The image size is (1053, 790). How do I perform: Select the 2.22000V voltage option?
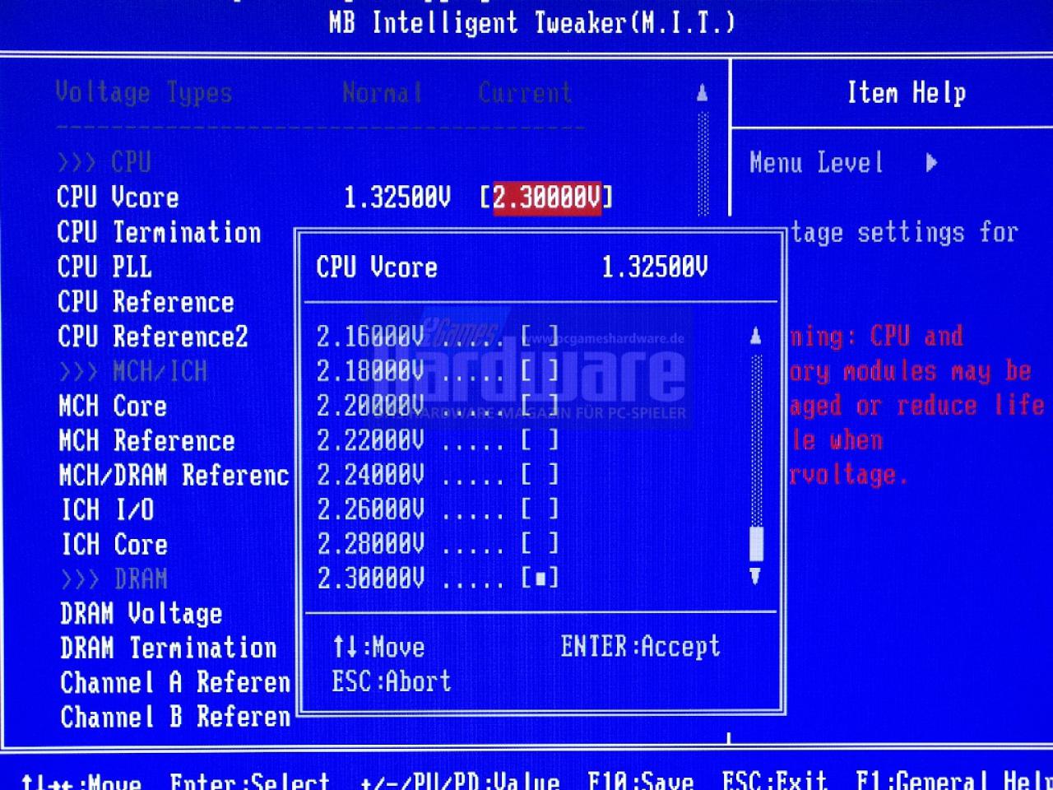[438, 439]
